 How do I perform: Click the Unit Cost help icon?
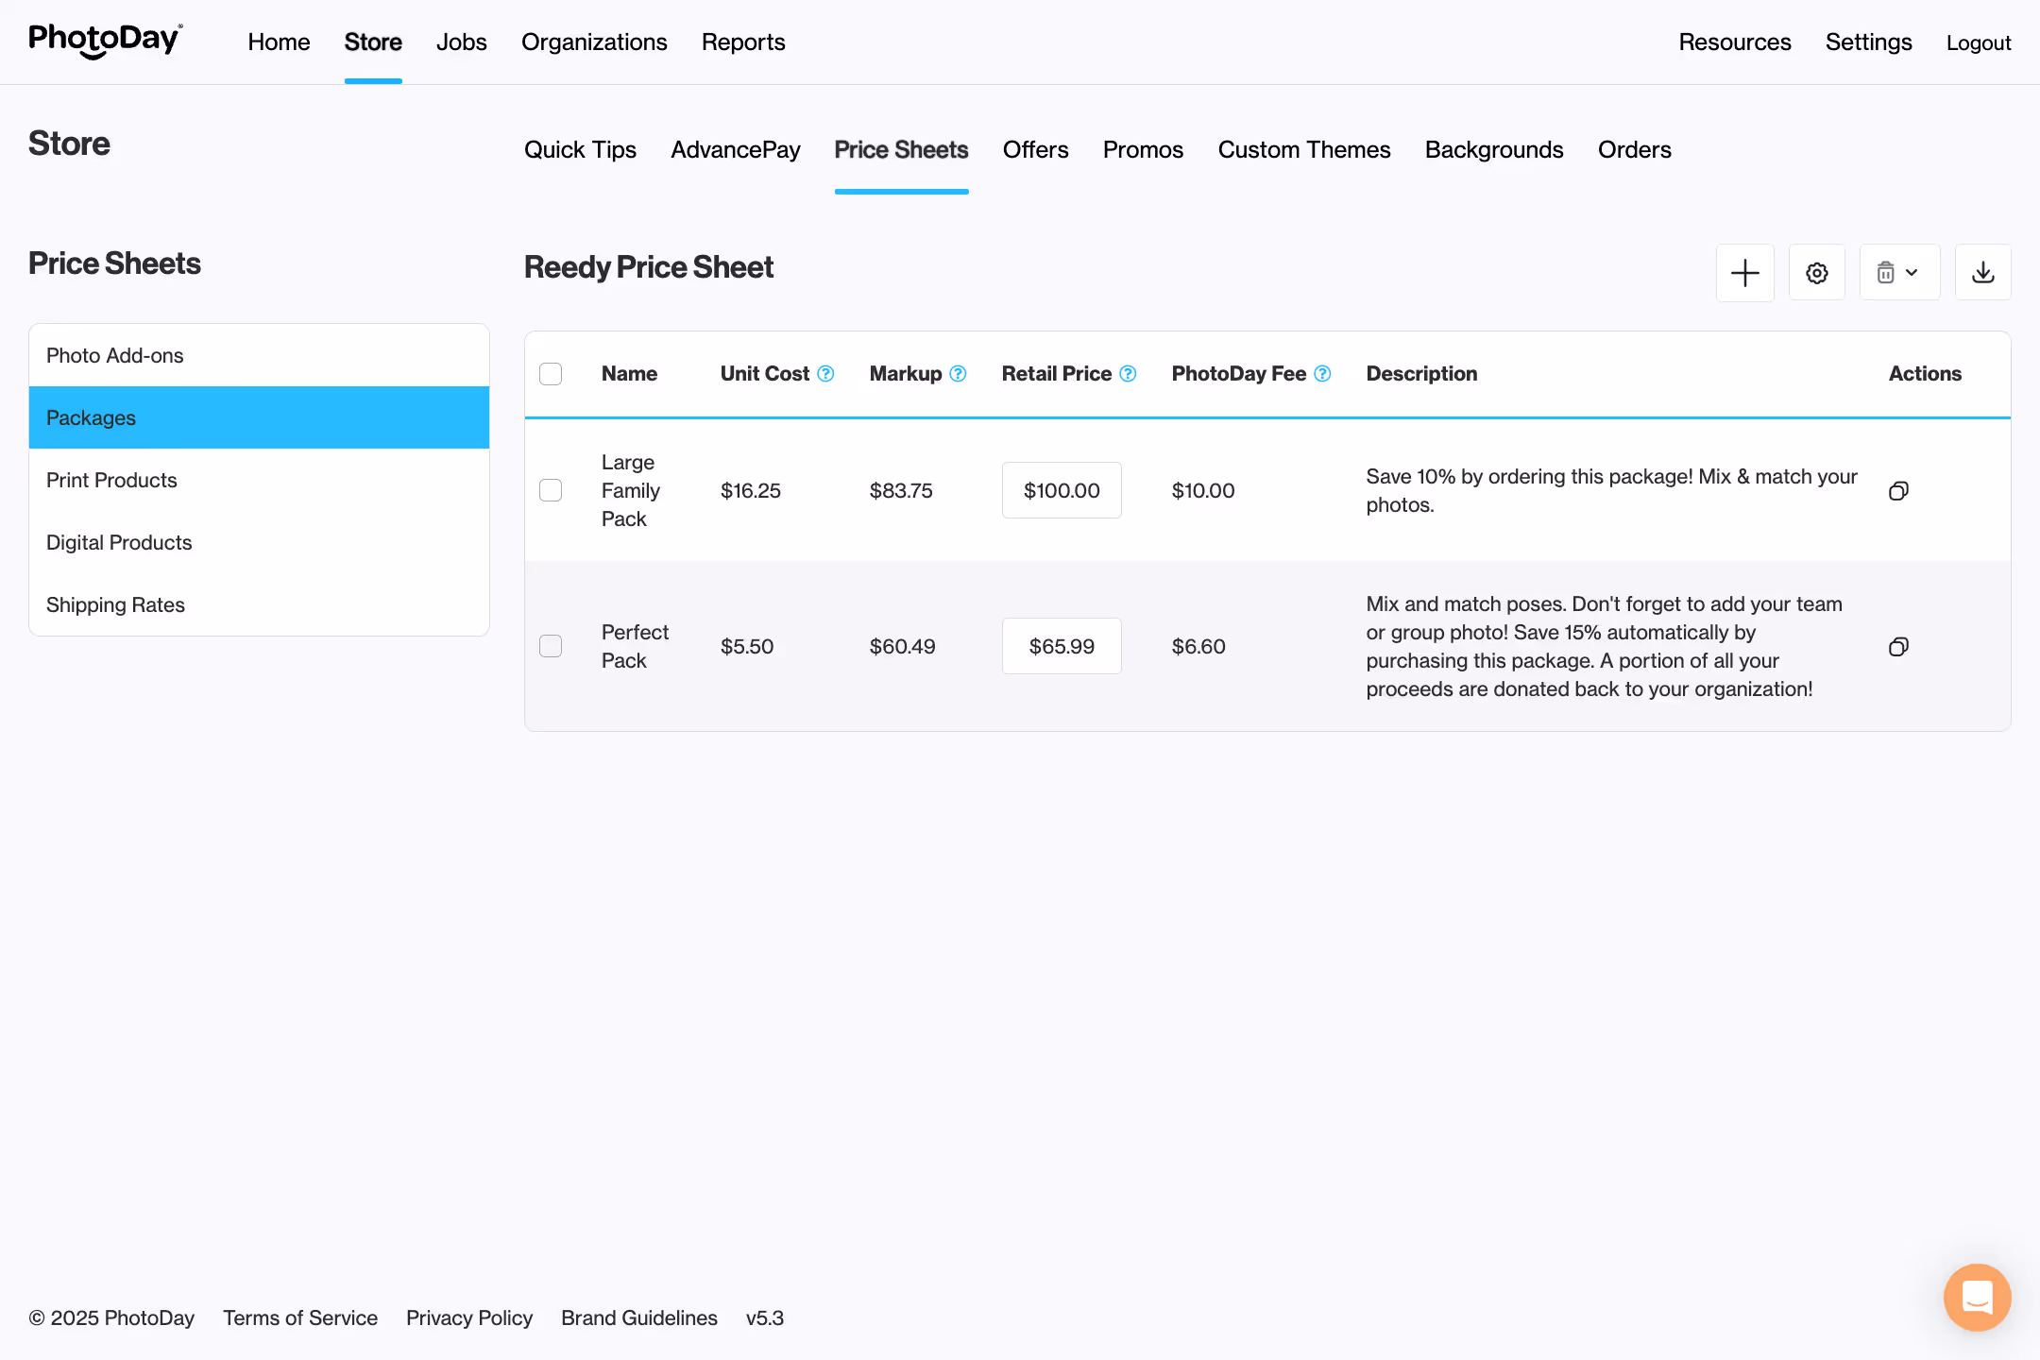click(825, 374)
